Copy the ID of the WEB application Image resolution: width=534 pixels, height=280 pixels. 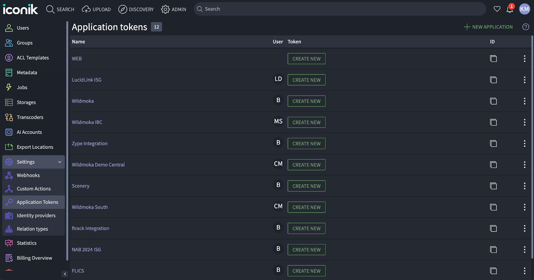[493, 59]
